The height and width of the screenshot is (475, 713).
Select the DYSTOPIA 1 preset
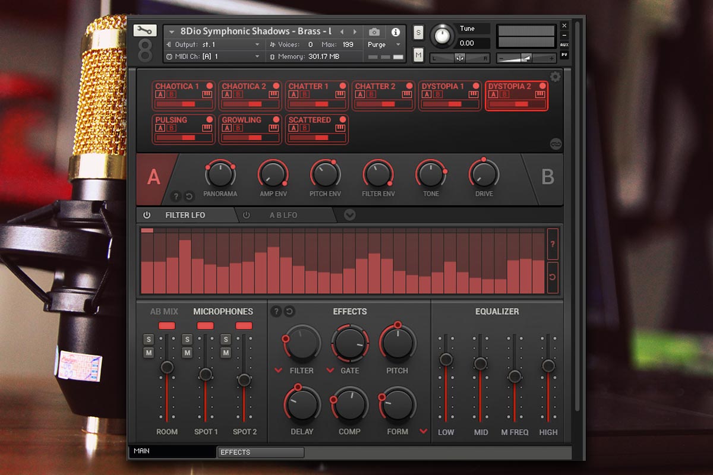pos(450,95)
